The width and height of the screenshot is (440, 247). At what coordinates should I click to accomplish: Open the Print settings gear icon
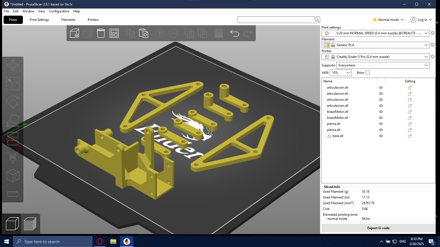coord(433,33)
